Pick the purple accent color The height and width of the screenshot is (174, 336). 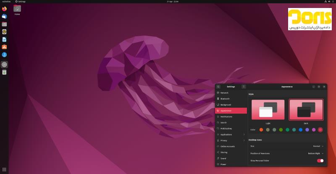click(x=307, y=130)
